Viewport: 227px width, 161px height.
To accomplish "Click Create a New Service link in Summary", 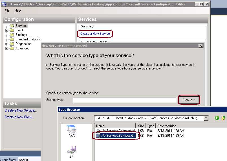I will [x=96, y=34].
